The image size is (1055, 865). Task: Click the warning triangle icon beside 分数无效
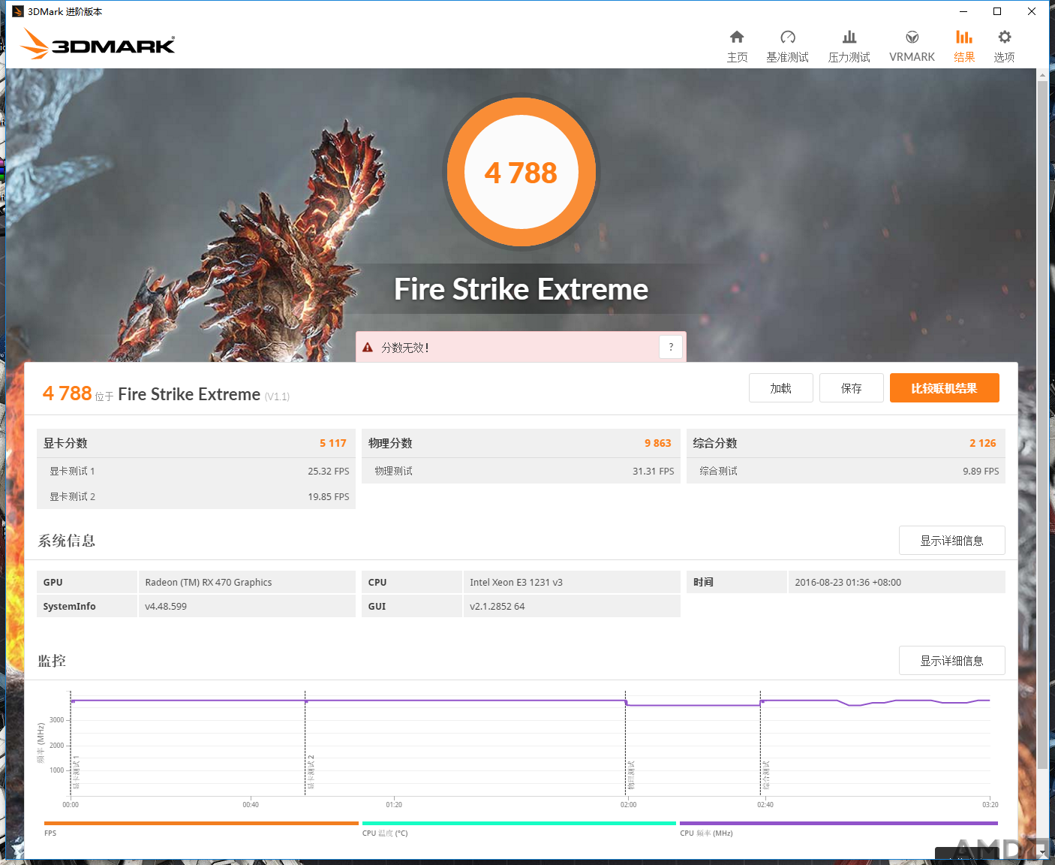point(368,348)
